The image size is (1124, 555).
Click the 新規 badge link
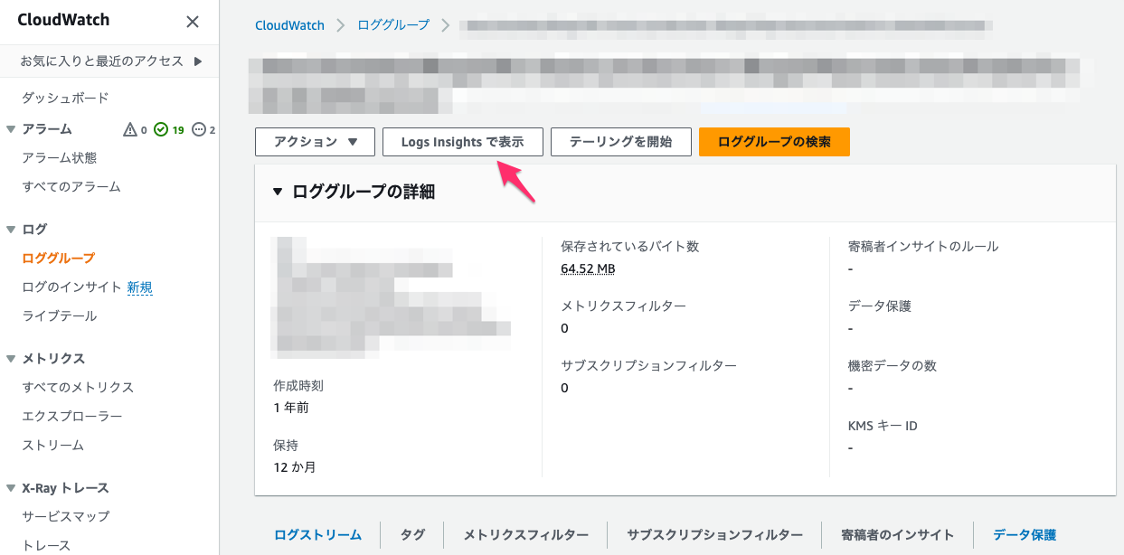(x=139, y=287)
